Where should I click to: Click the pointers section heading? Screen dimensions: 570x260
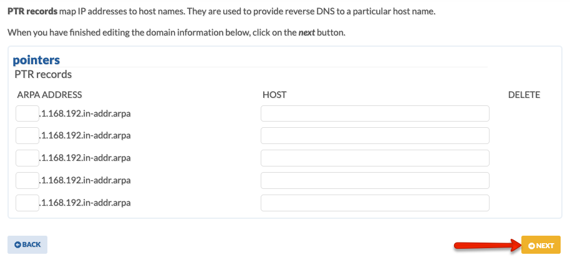(x=36, y=60)
